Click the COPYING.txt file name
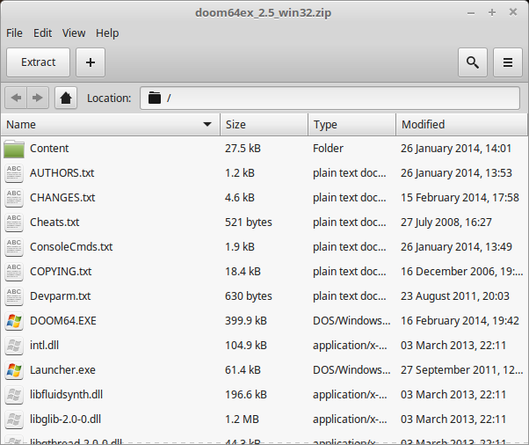This screenshot has width=529, height=445. [x=61, y=272]
